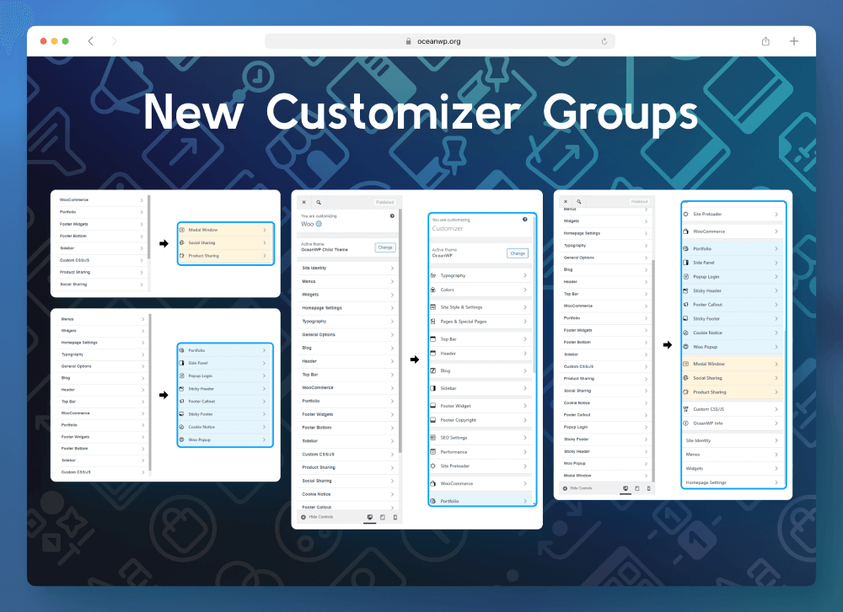
Task: Open Cookie Notice in Woo customizer panel
Action: coord(348,494)
